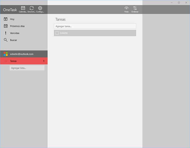Change view with the Vista eye icon
The image size is (190, 148).
pyautogui.click(x=126, y=8)
